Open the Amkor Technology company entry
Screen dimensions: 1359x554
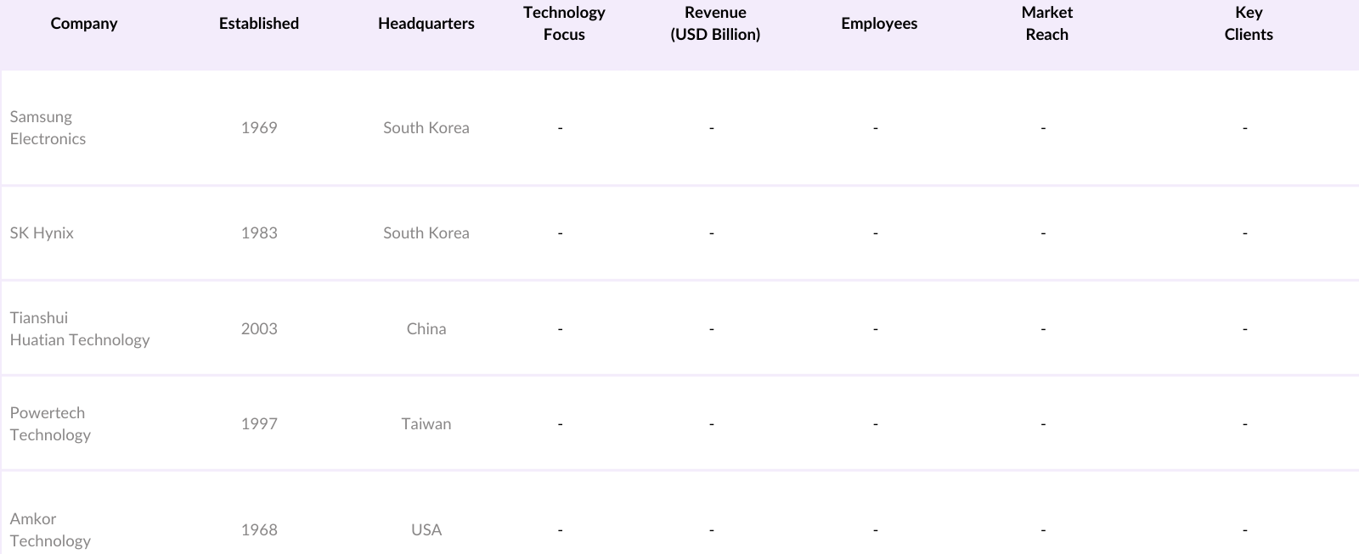coord(50,529)
